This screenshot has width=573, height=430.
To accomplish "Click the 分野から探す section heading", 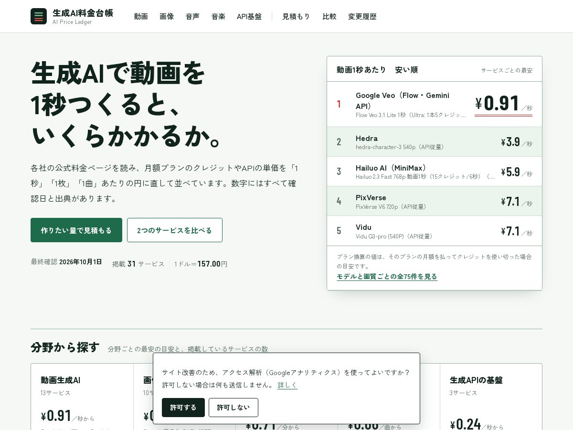I will (x=65, y=347).
